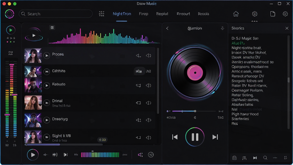Open the equalizer icon in bottom bar
Image resolution: width=293 pixels, height=165 pixels.
[55, 155]
